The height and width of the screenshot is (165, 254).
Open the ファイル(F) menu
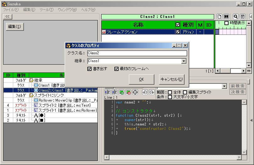pyautogui.click(x=11, y=10)
